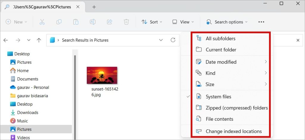Expand the Date modified submenu
Screen dimensions: 305x140
click(x=231, y=62)
